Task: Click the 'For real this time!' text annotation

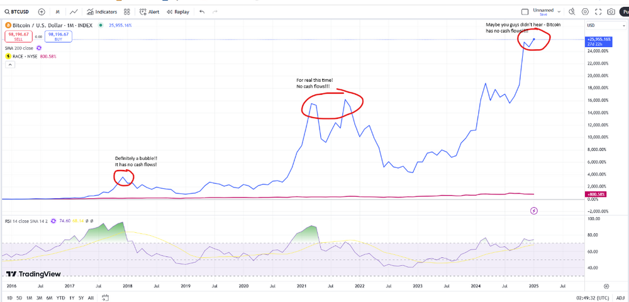Action: point(315,81)
